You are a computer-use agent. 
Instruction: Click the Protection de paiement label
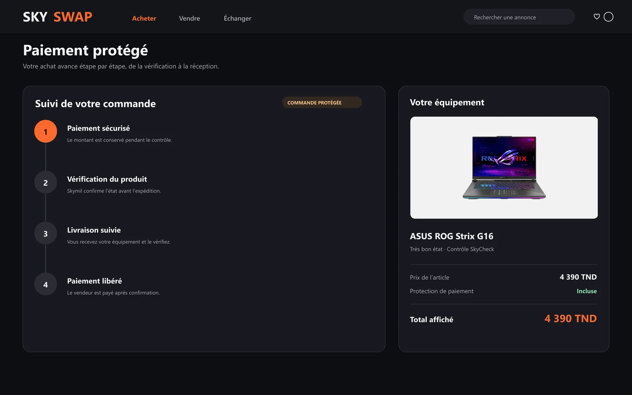[442, 291]
